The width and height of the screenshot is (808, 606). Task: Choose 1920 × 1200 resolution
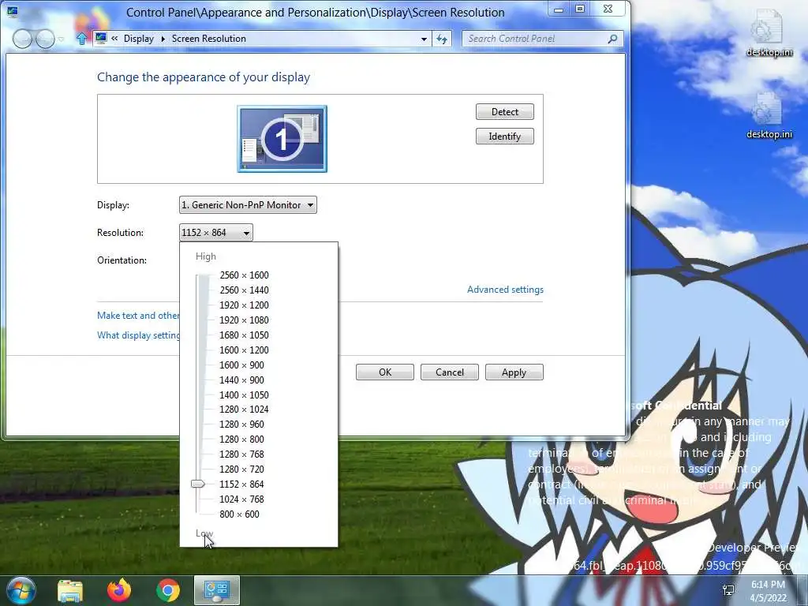tap(245, 305)
